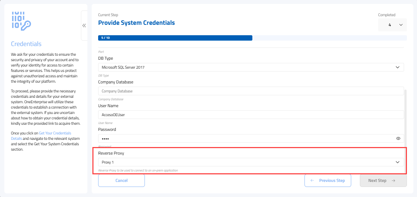This screenshot has height=197, width=417.
Task: Click the Provide System Credentials heading
Action: 136,23
